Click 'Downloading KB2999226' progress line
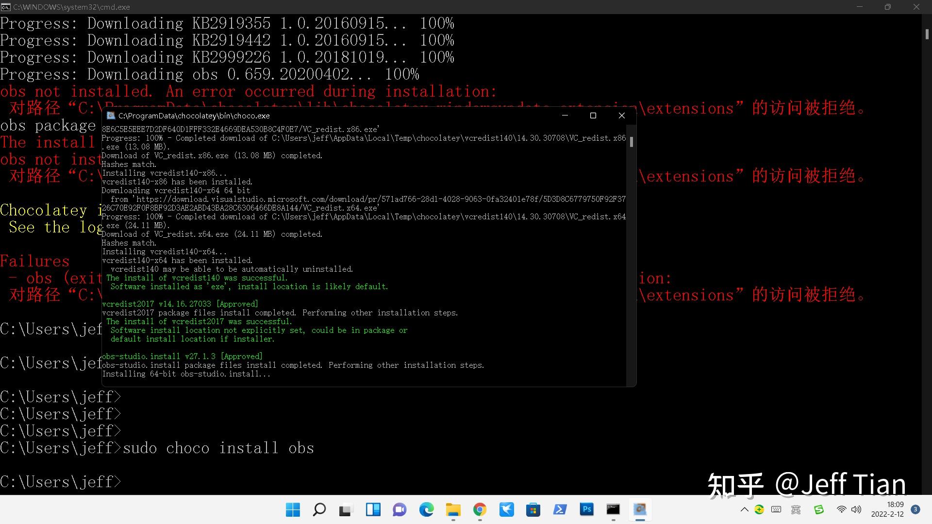The image size is (932, 524). pyautogui.click(x=227, y=57)
